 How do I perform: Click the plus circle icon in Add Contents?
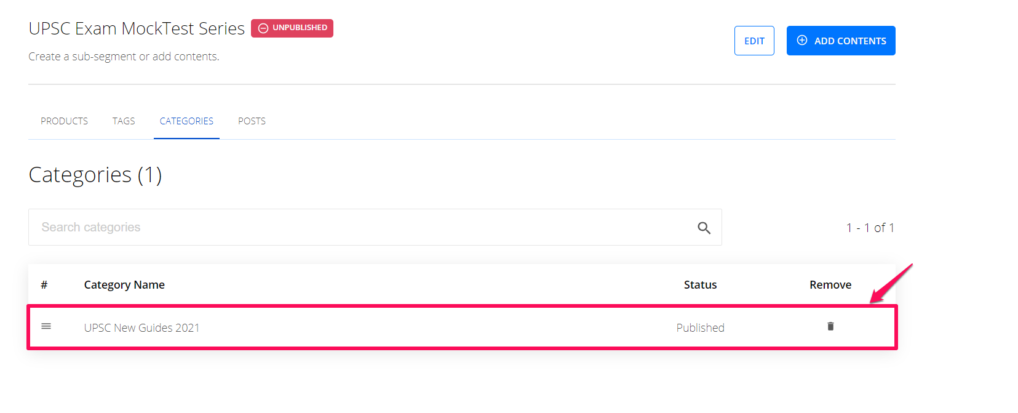(802, 41)
